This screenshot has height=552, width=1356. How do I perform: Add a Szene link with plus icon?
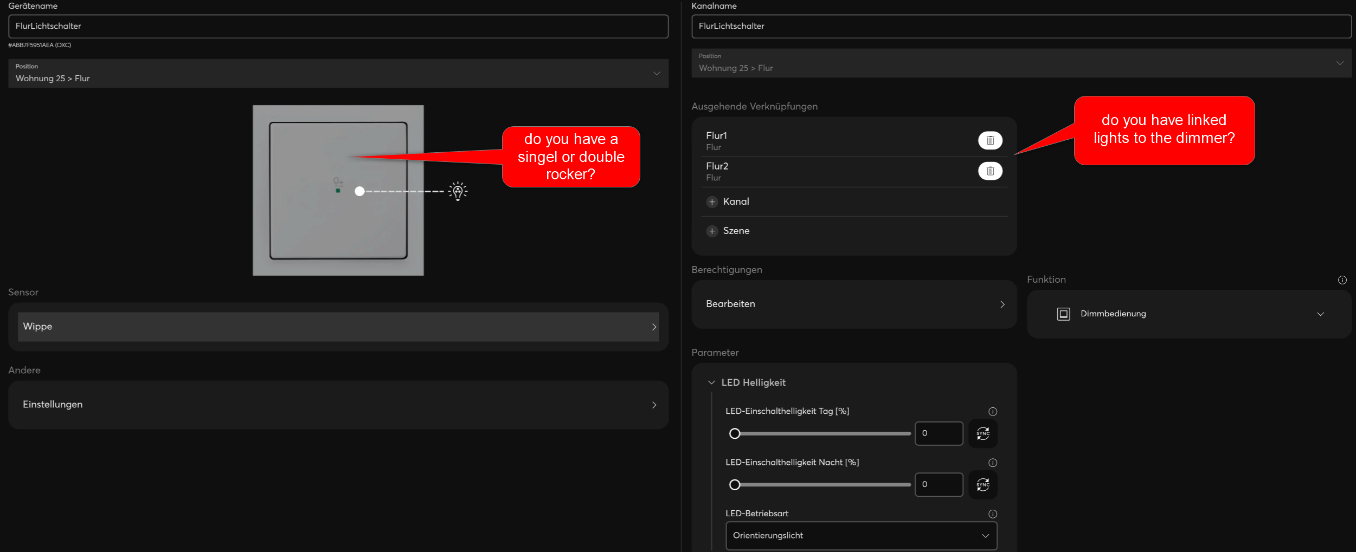[x=712, y=231]
